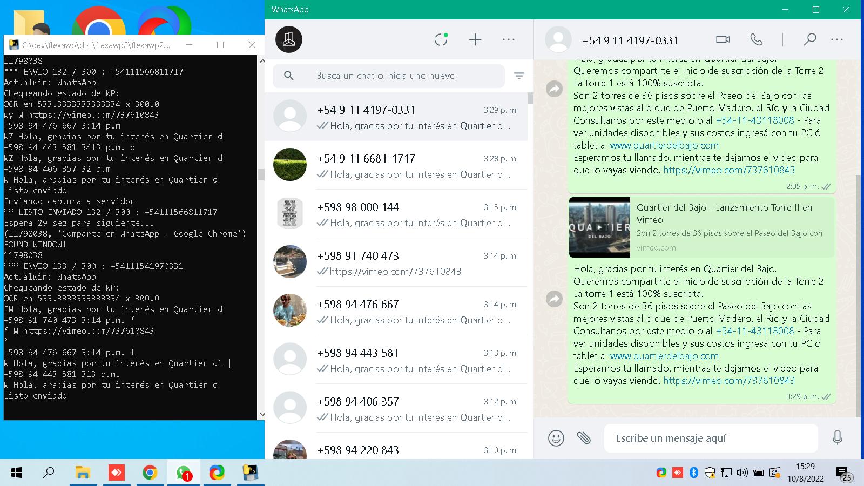Open avatar of +54 9 11 6681-1717 chat
Screen dimensions: 864x486
pos(290,165)
